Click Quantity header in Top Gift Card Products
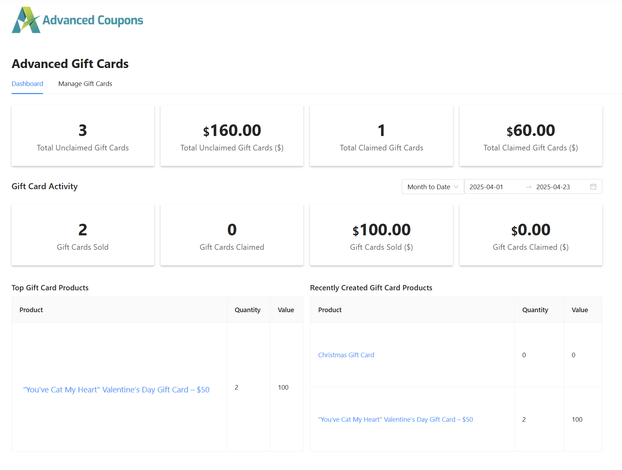The image size is (622, 470). pyautogui.click(x=248, y=310)
